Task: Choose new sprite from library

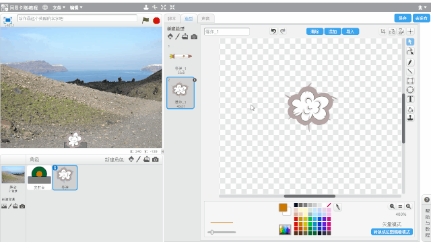Action: pos(131,159)
